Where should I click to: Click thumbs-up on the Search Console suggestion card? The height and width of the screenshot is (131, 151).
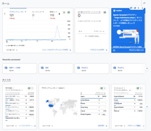[x=131, y=8]
